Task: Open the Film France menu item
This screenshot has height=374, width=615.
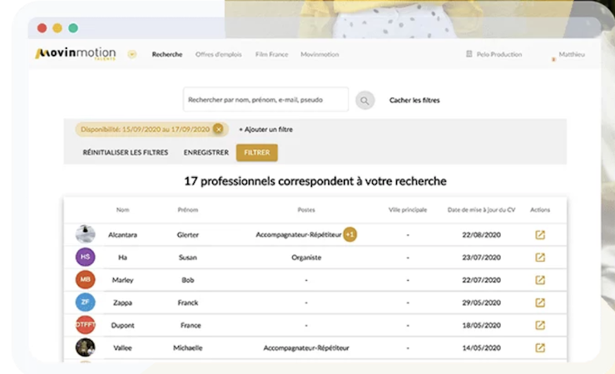Action: tap(273, 55)
